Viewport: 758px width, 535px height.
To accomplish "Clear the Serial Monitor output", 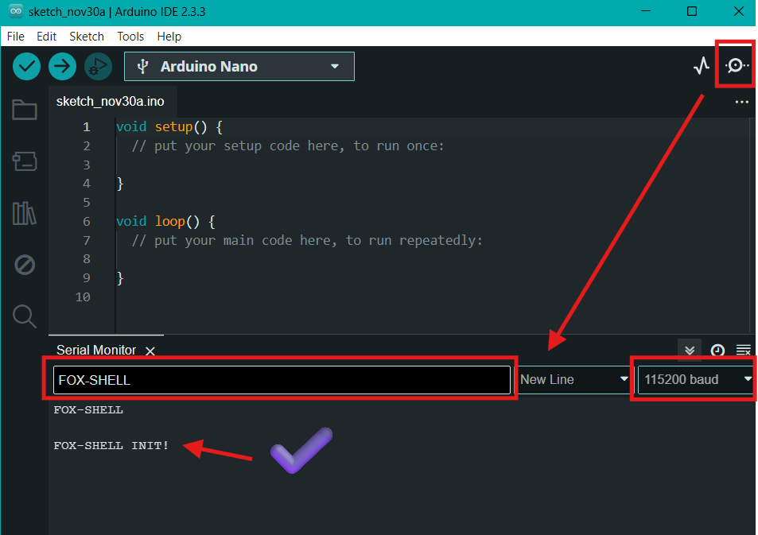I will coord(744,351).
